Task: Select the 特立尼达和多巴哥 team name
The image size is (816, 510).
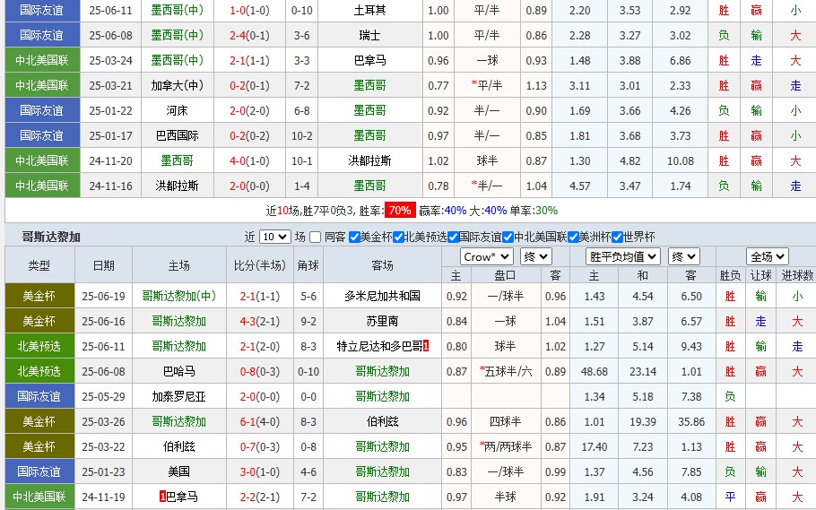Action: point(378,346)
